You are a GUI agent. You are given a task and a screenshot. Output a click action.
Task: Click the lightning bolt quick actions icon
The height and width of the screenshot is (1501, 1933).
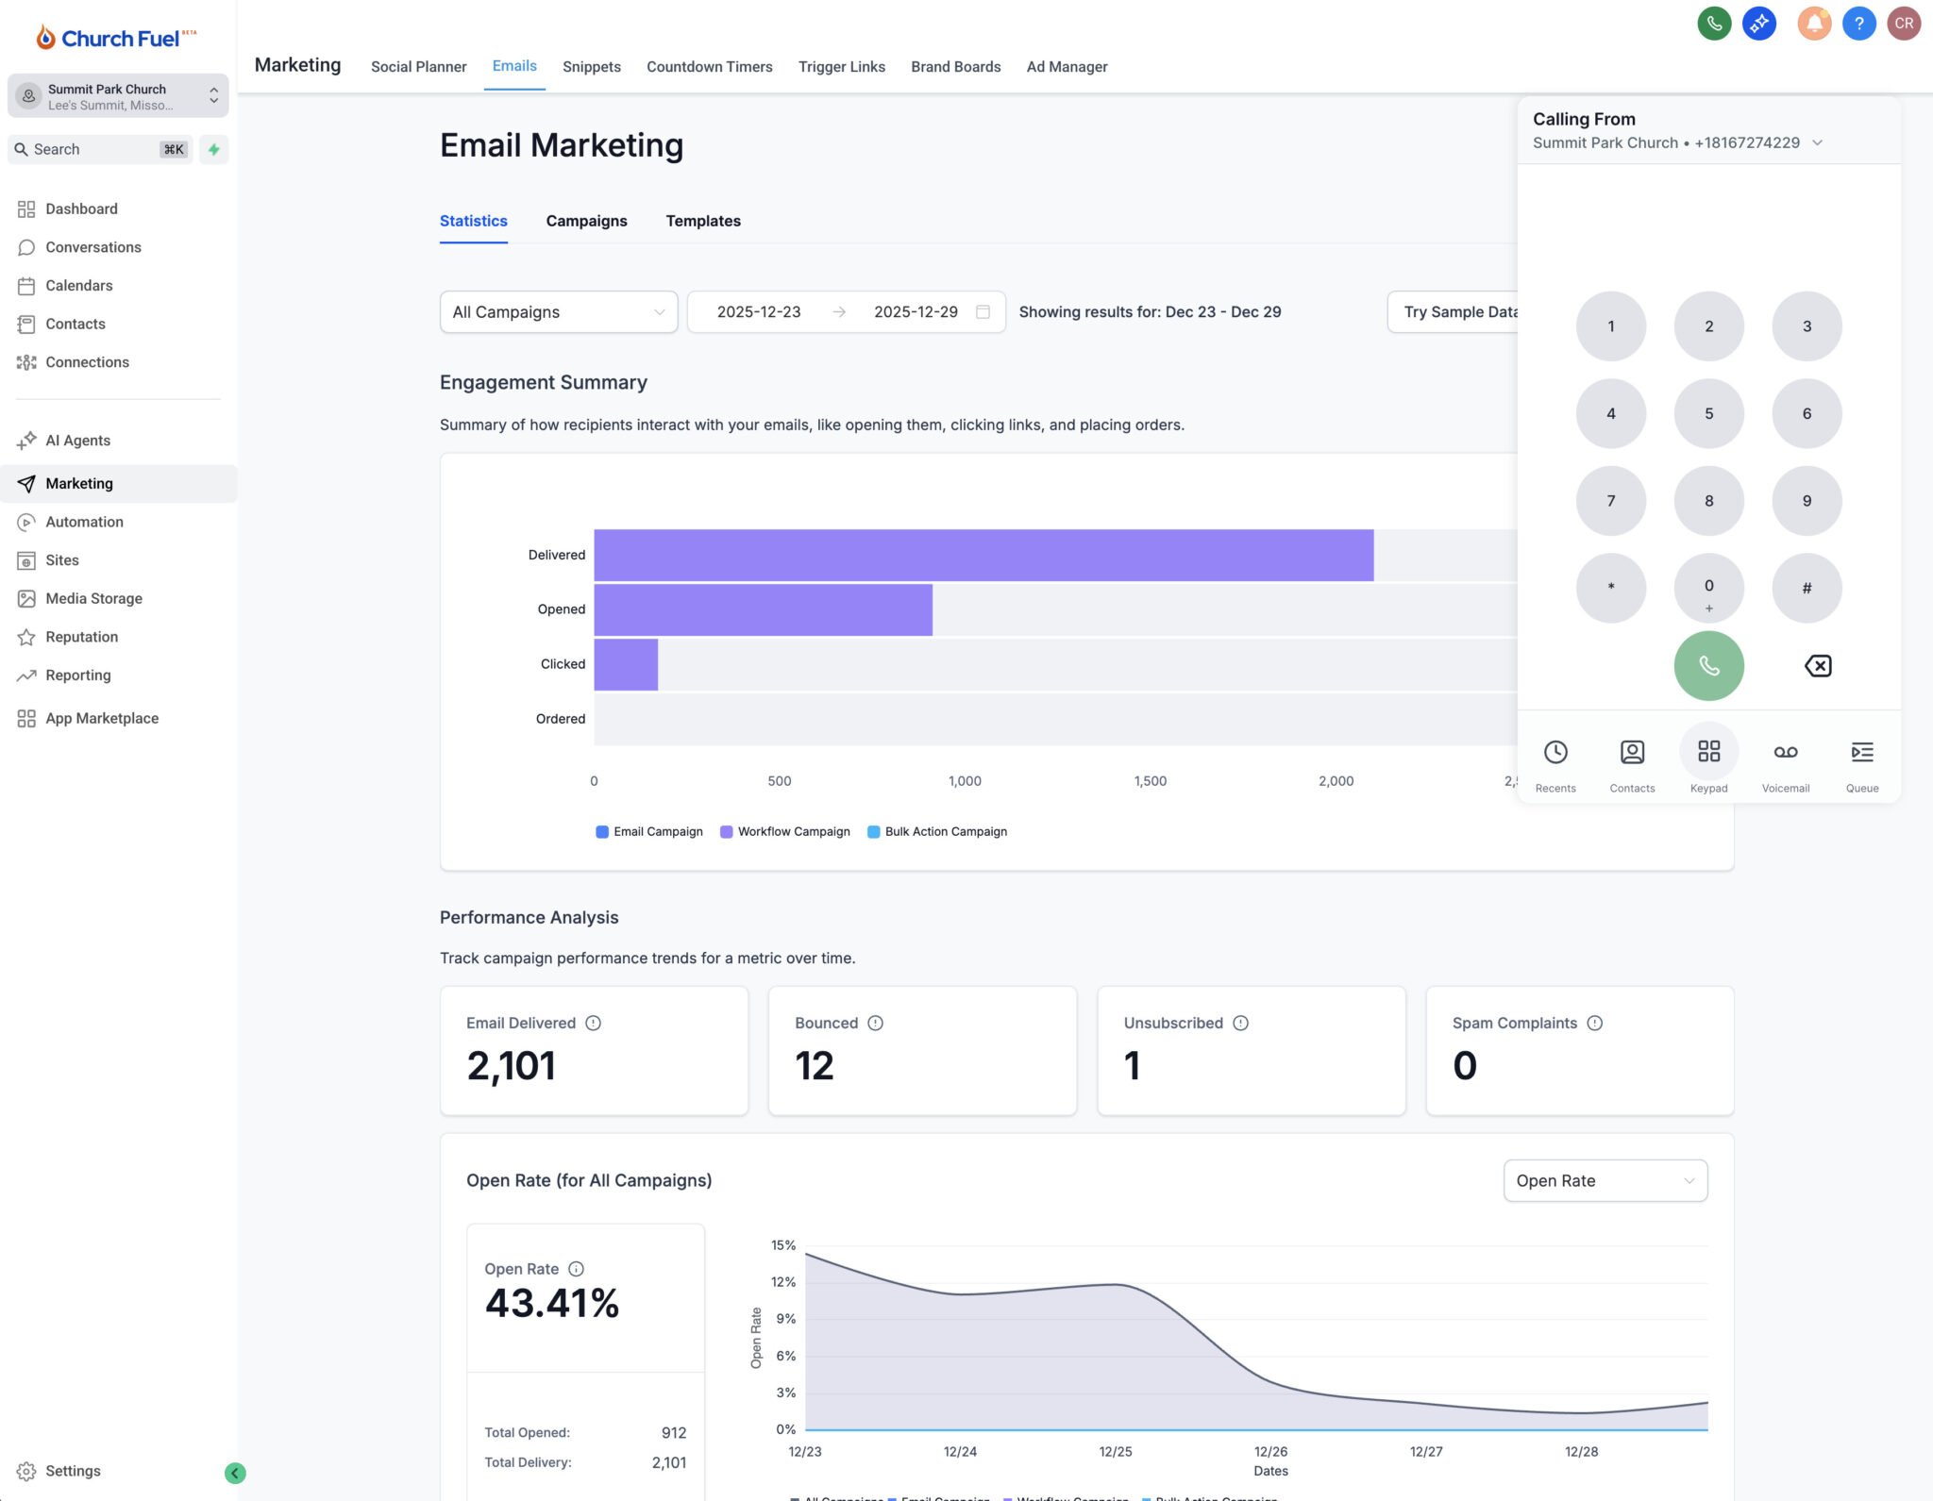tap(214, 149)
